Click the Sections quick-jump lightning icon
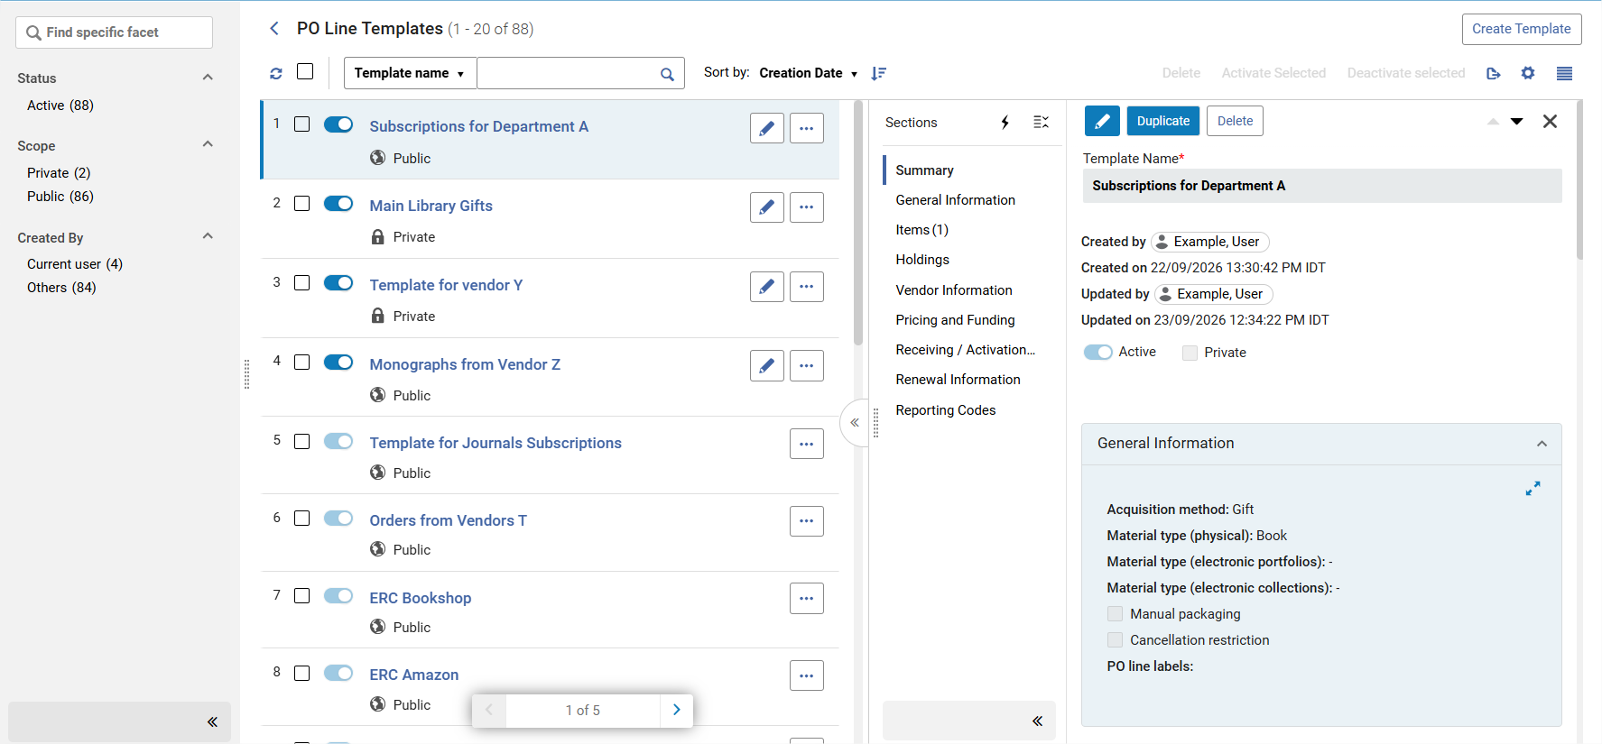Image resolution: width=1602 pixels, height=744 pixels. pos(1005,123)
